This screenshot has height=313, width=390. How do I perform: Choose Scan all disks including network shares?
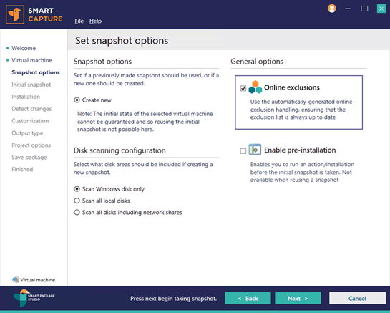(x=77, y=212)
